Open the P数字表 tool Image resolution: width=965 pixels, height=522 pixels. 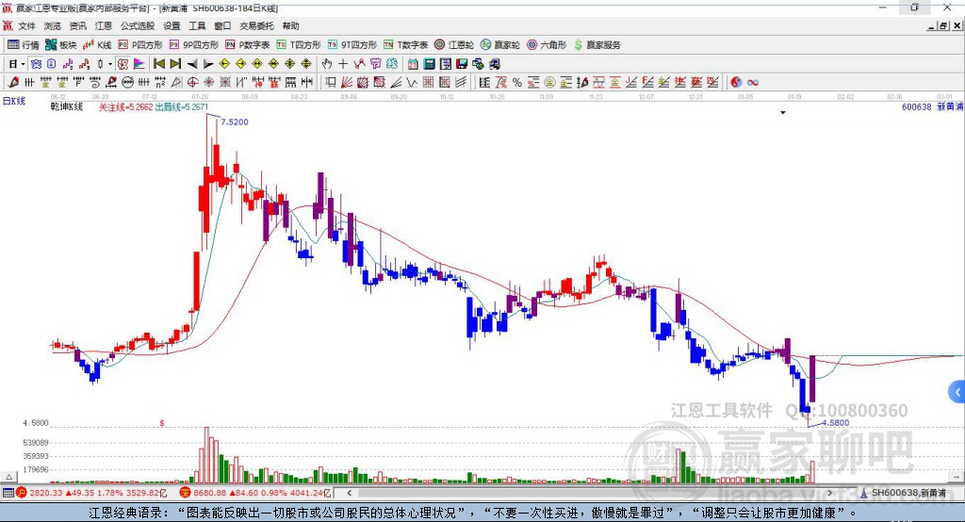(x=248, y=45)
